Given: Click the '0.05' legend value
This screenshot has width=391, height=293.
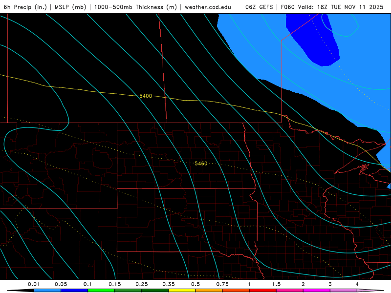Looking at the screenshot, I should click(61, 284).
